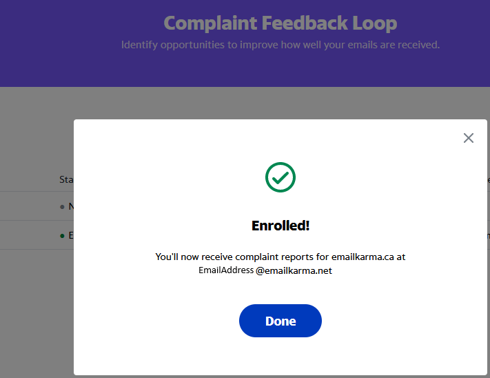The image size is (490, 378).
Task: Click the emailkarma.ca domain name in message
Action: coord(363,257)
